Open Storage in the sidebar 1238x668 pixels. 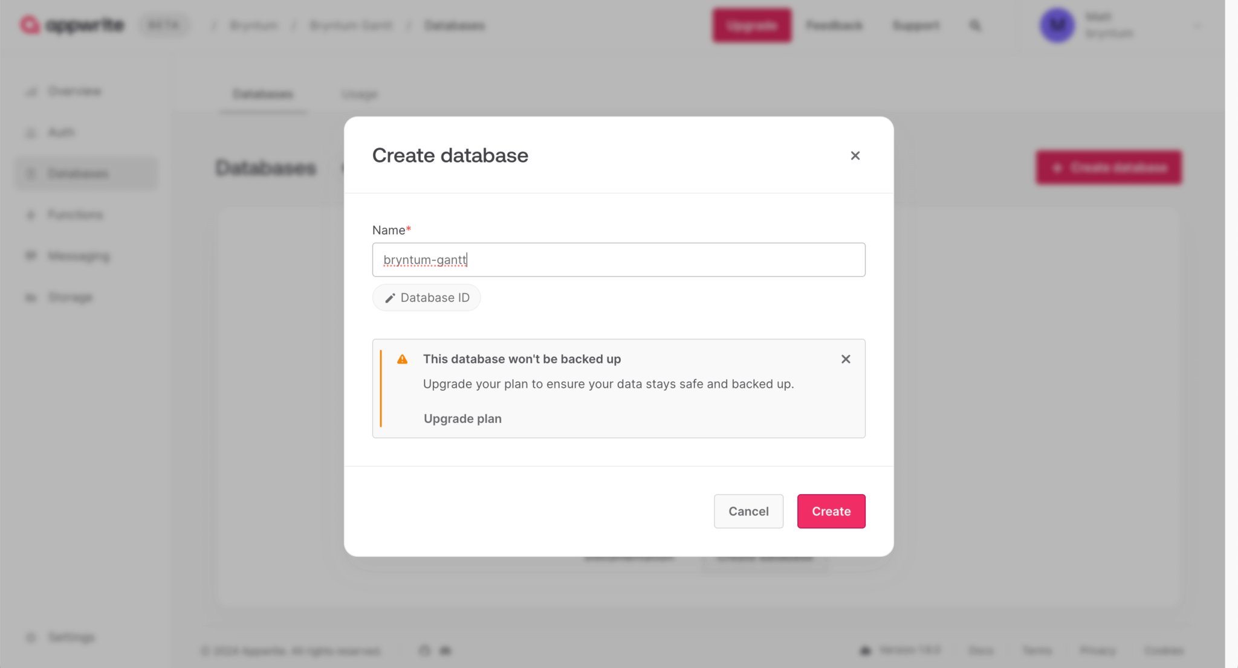[x=71, y=297]
